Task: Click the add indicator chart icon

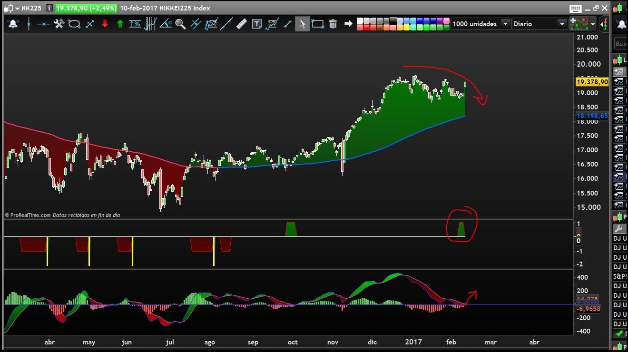Action: (x=579, y=24)
